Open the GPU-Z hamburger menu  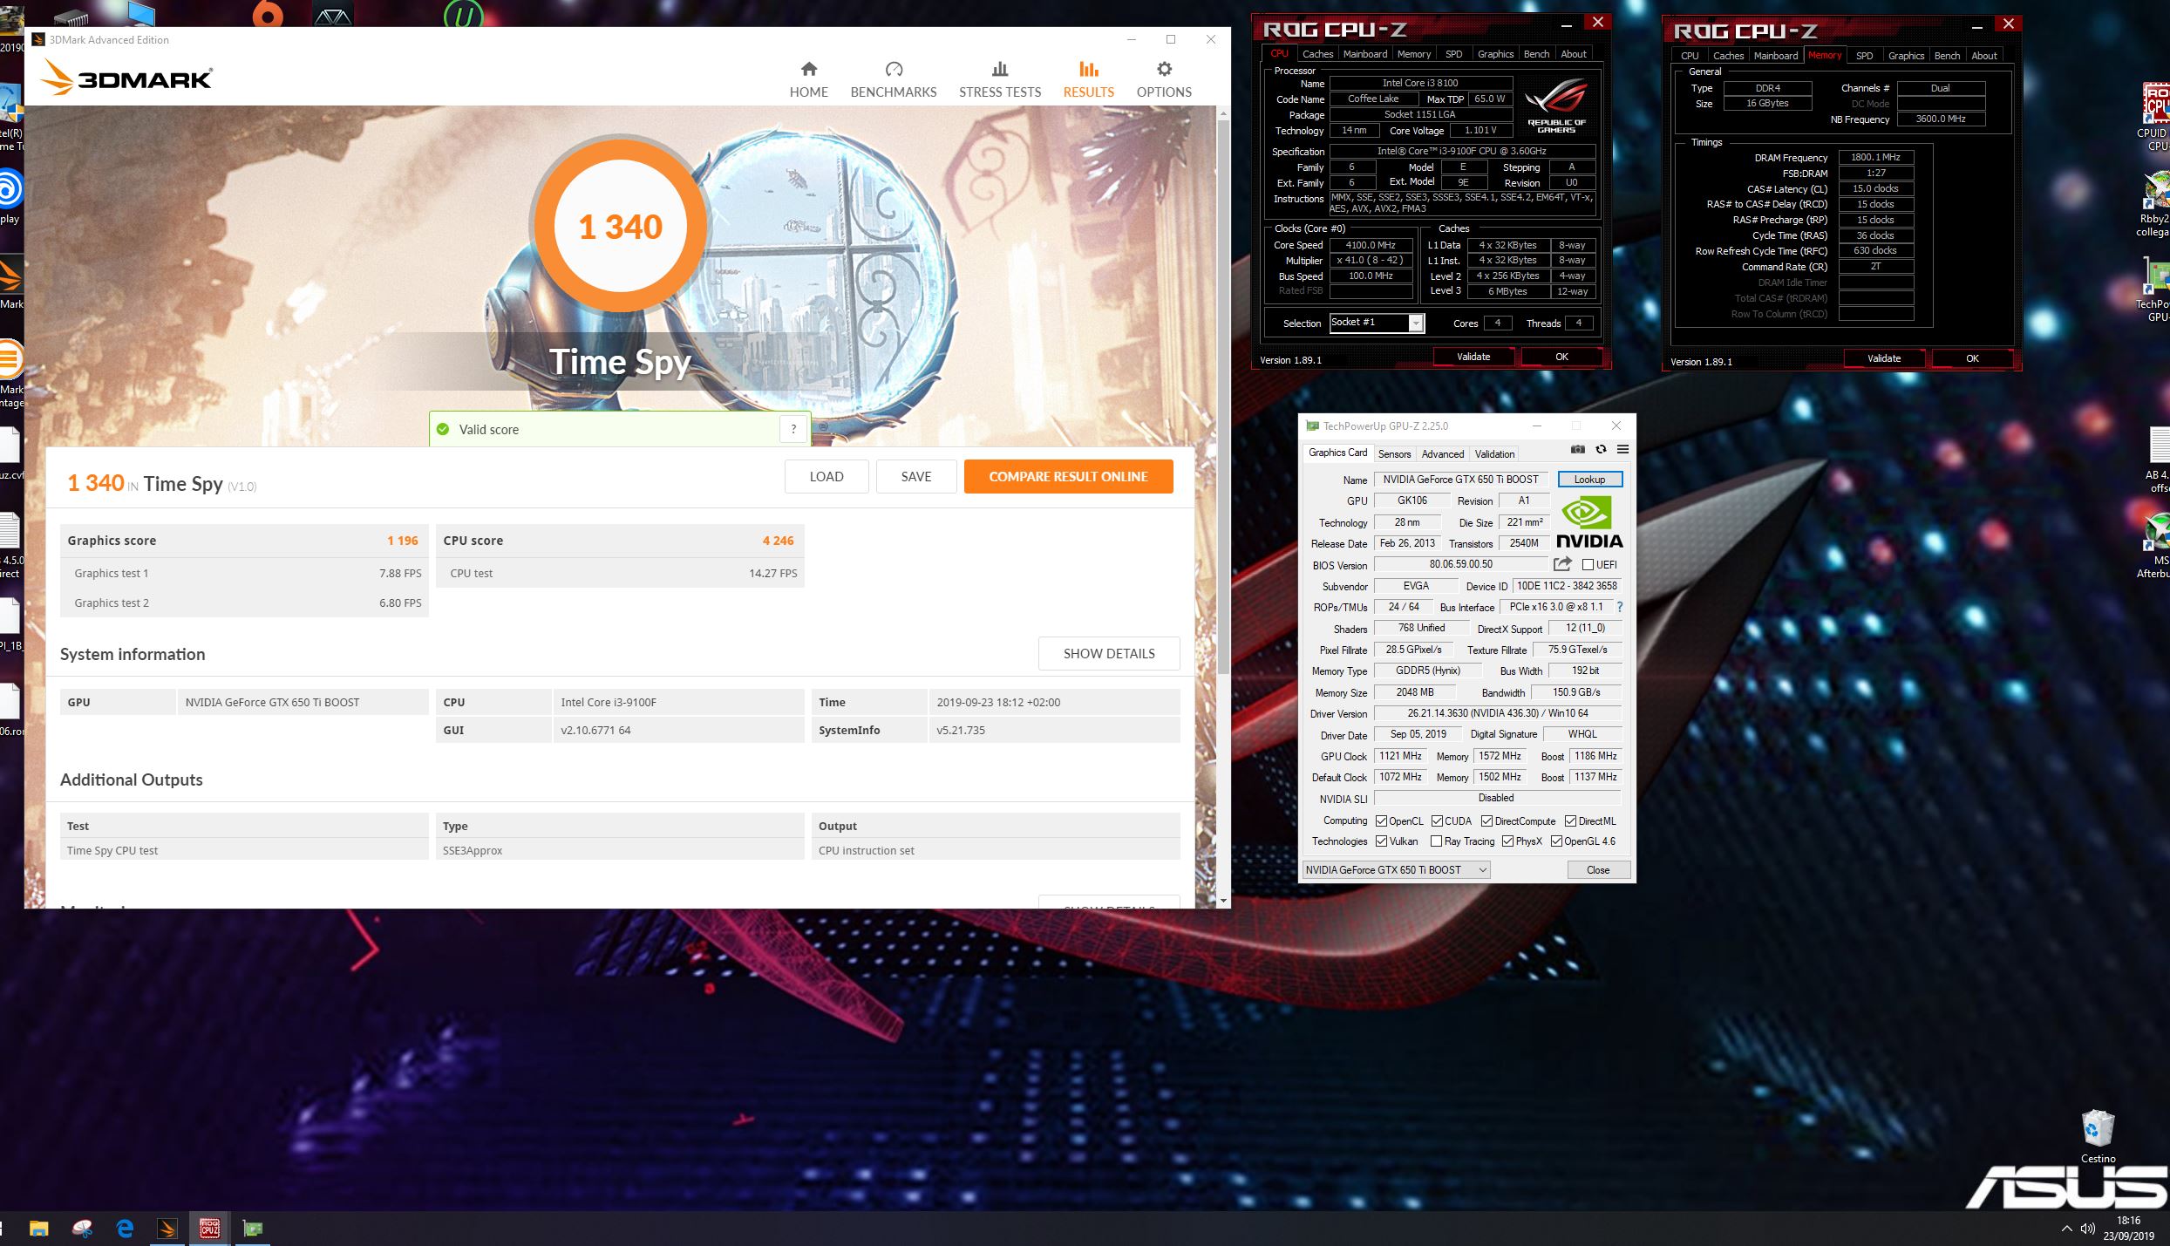click(x=1622, y=450)
